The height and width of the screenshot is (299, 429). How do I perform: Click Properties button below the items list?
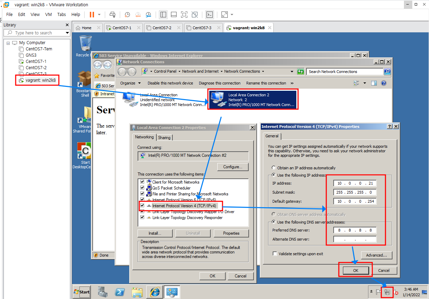(231, 233)
